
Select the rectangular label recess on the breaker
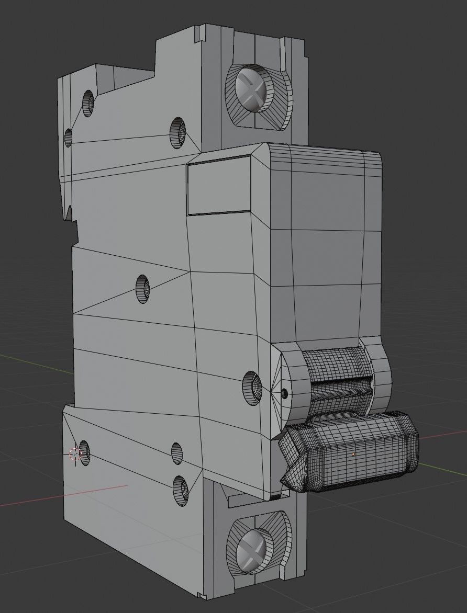(x=219, y=185)
